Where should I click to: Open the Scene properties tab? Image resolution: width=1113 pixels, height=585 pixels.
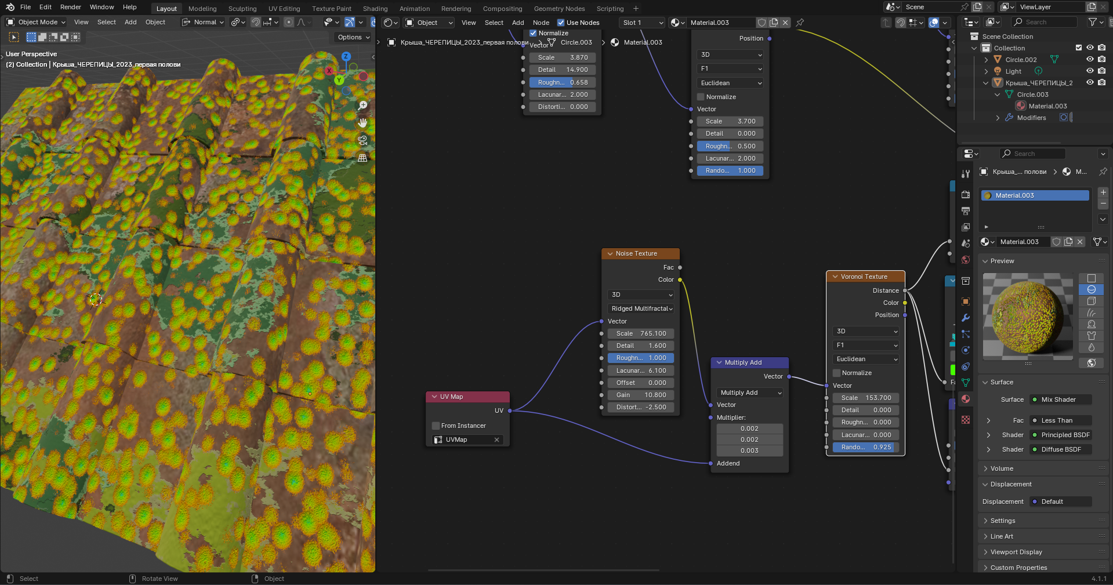click(x=966, y=243)
